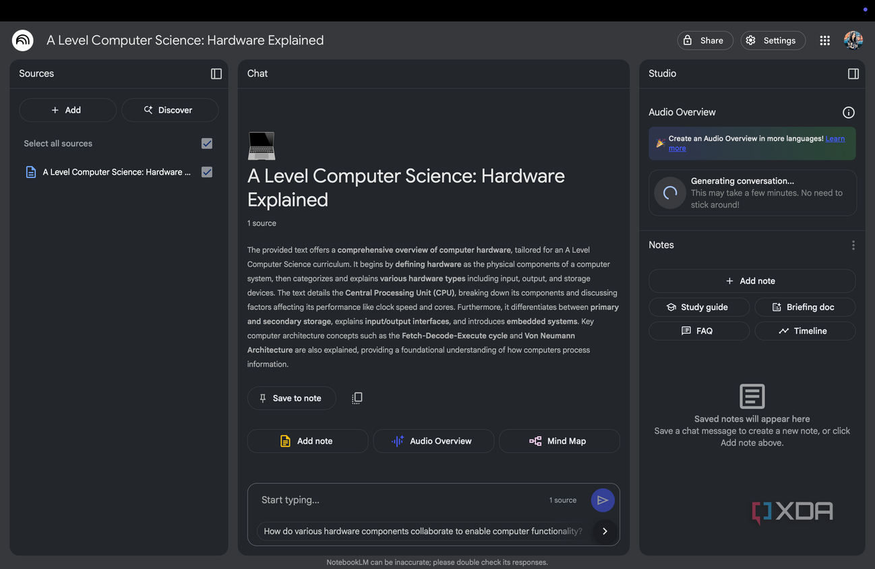Viewport: 875px width, 569px height.
Task: Click the NotebookLM logo icon
Action: pos(23,40)
